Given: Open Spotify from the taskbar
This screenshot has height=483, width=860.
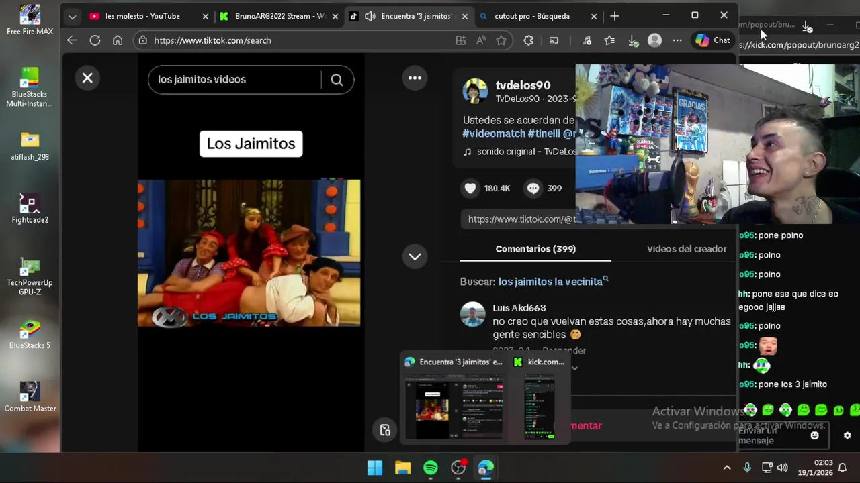Looking at the screenshot, I should (431, 468).
